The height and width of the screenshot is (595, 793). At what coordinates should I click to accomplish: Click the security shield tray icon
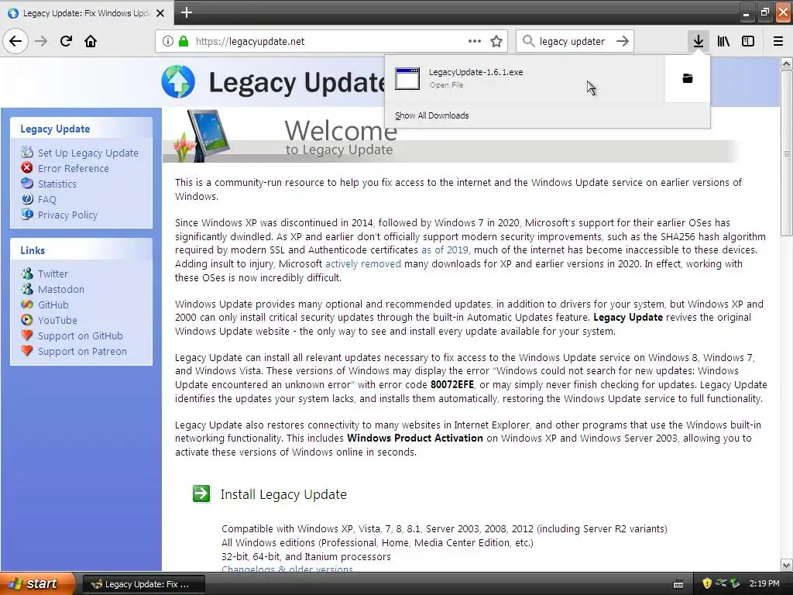click(707, 584)
